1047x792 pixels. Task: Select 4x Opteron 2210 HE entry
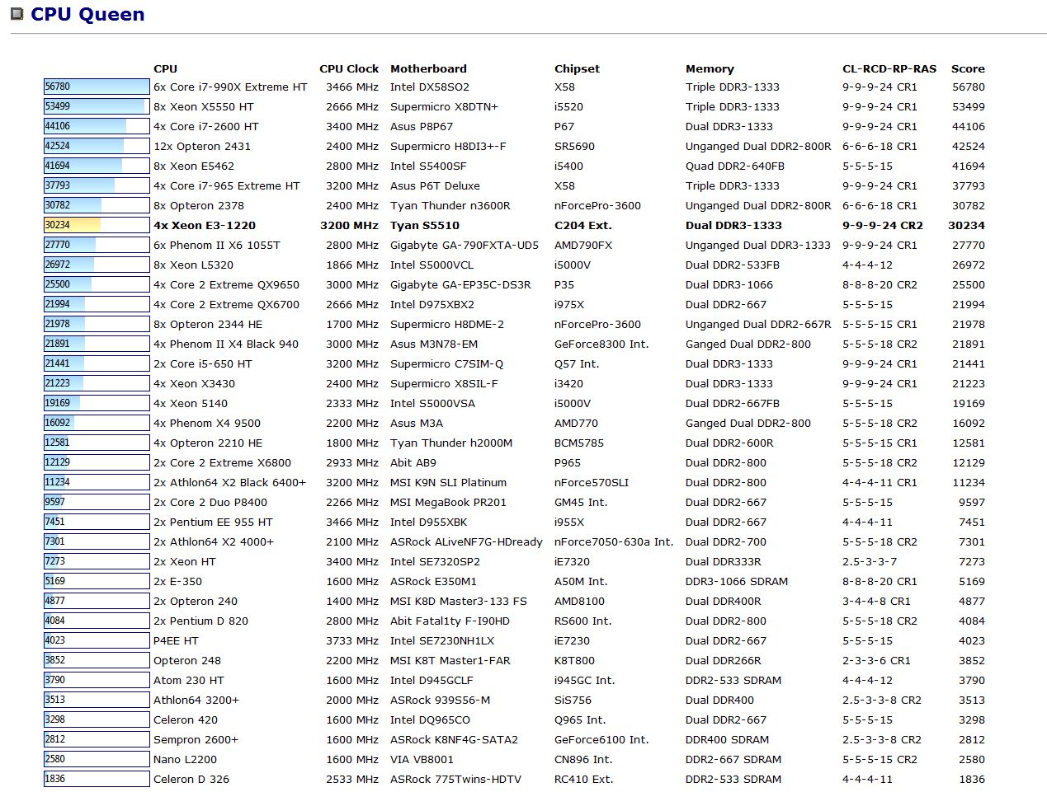coord(208,443)
